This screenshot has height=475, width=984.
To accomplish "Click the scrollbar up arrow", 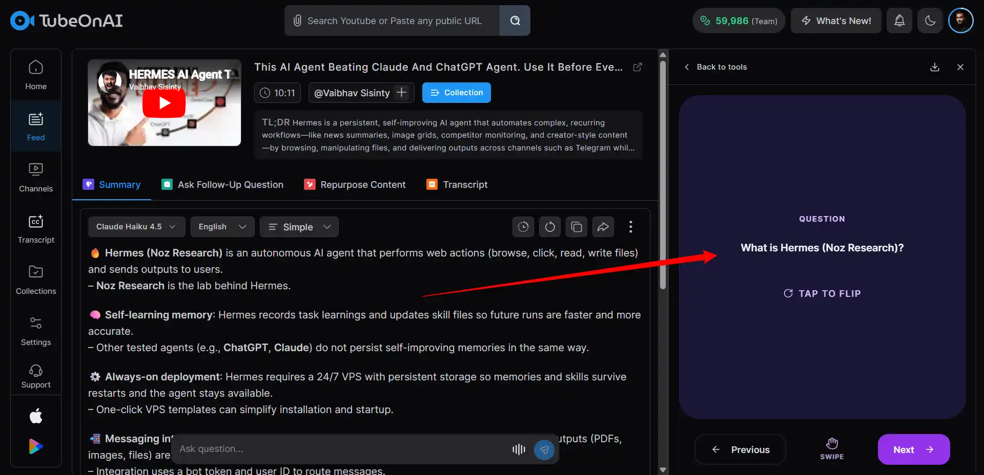I will (x=663, y=55).
